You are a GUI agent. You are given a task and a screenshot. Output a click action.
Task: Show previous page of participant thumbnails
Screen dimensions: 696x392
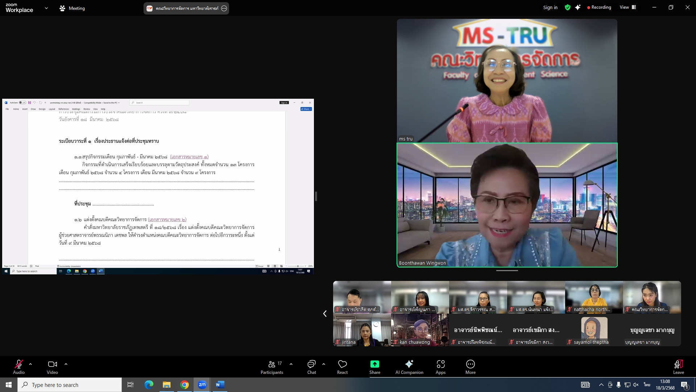click(325, 314)
